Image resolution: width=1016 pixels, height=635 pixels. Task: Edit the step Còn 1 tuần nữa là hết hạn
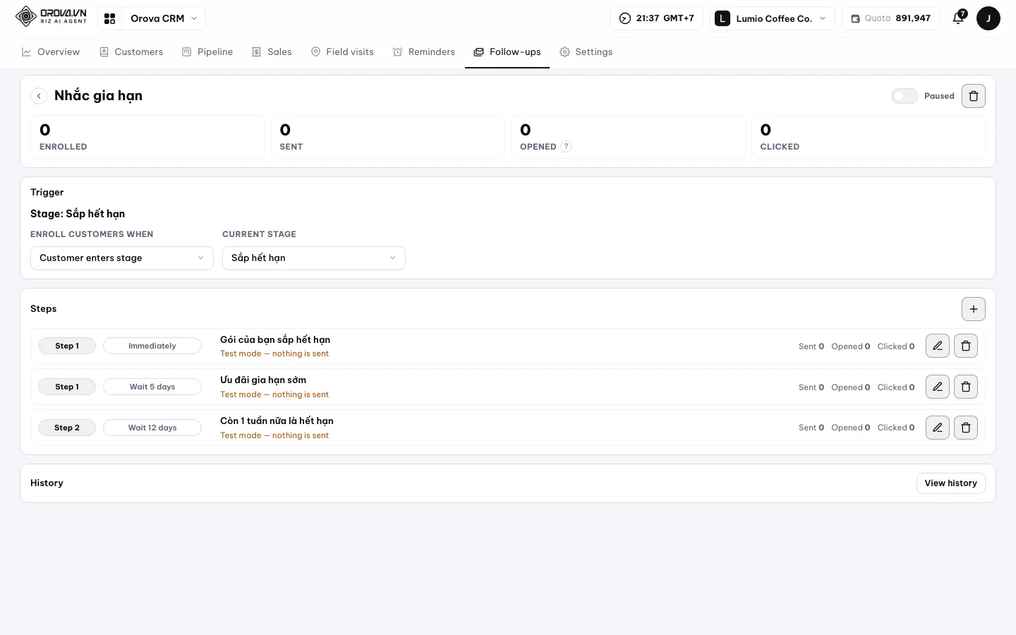coord(938,428)
